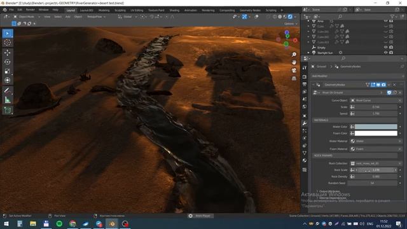Open the Object Data properties tab
Image resolution: width=407 pixels, height=229 pixels.
click(305, 153)
